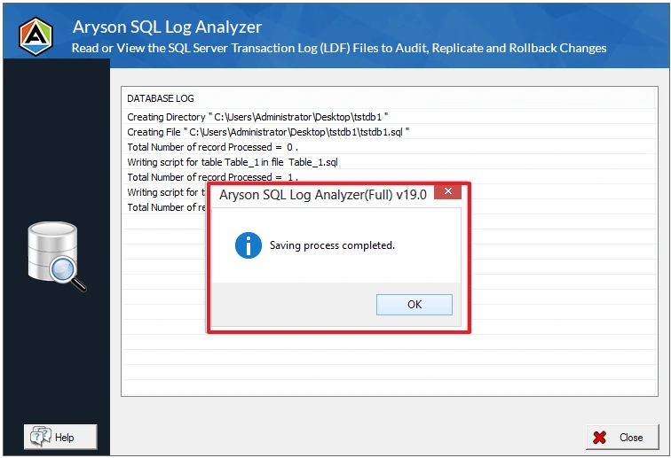Click the header subtitle about LDF files
The image size is (671, 458).
point(339,48)
